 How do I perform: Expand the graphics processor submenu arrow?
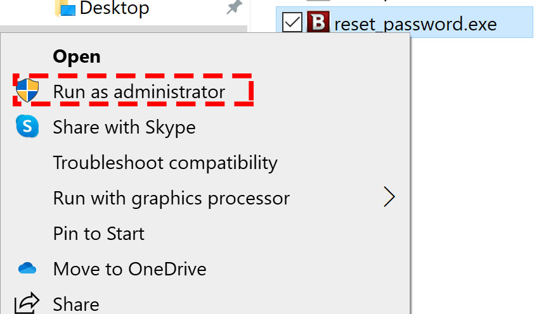389,197
